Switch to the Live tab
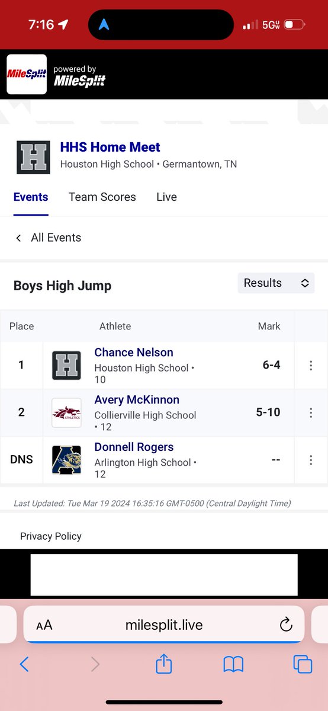Viewport: 328px width, 711px height. click(166, 197)
